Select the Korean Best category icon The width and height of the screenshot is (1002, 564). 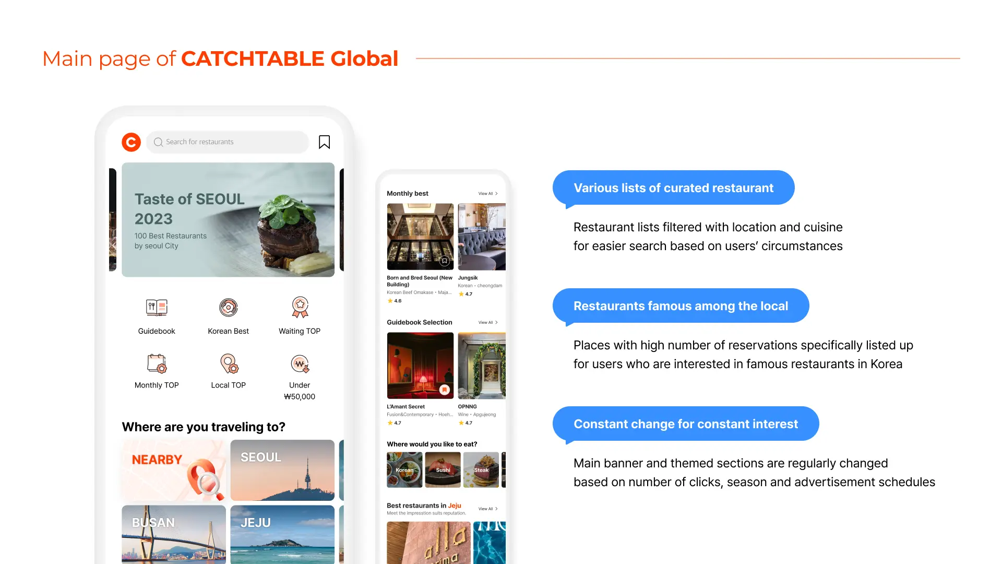(x=228, y=307)
